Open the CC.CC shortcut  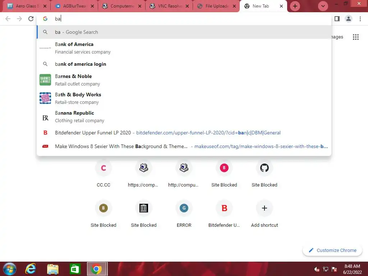click(x=103, y=173)
